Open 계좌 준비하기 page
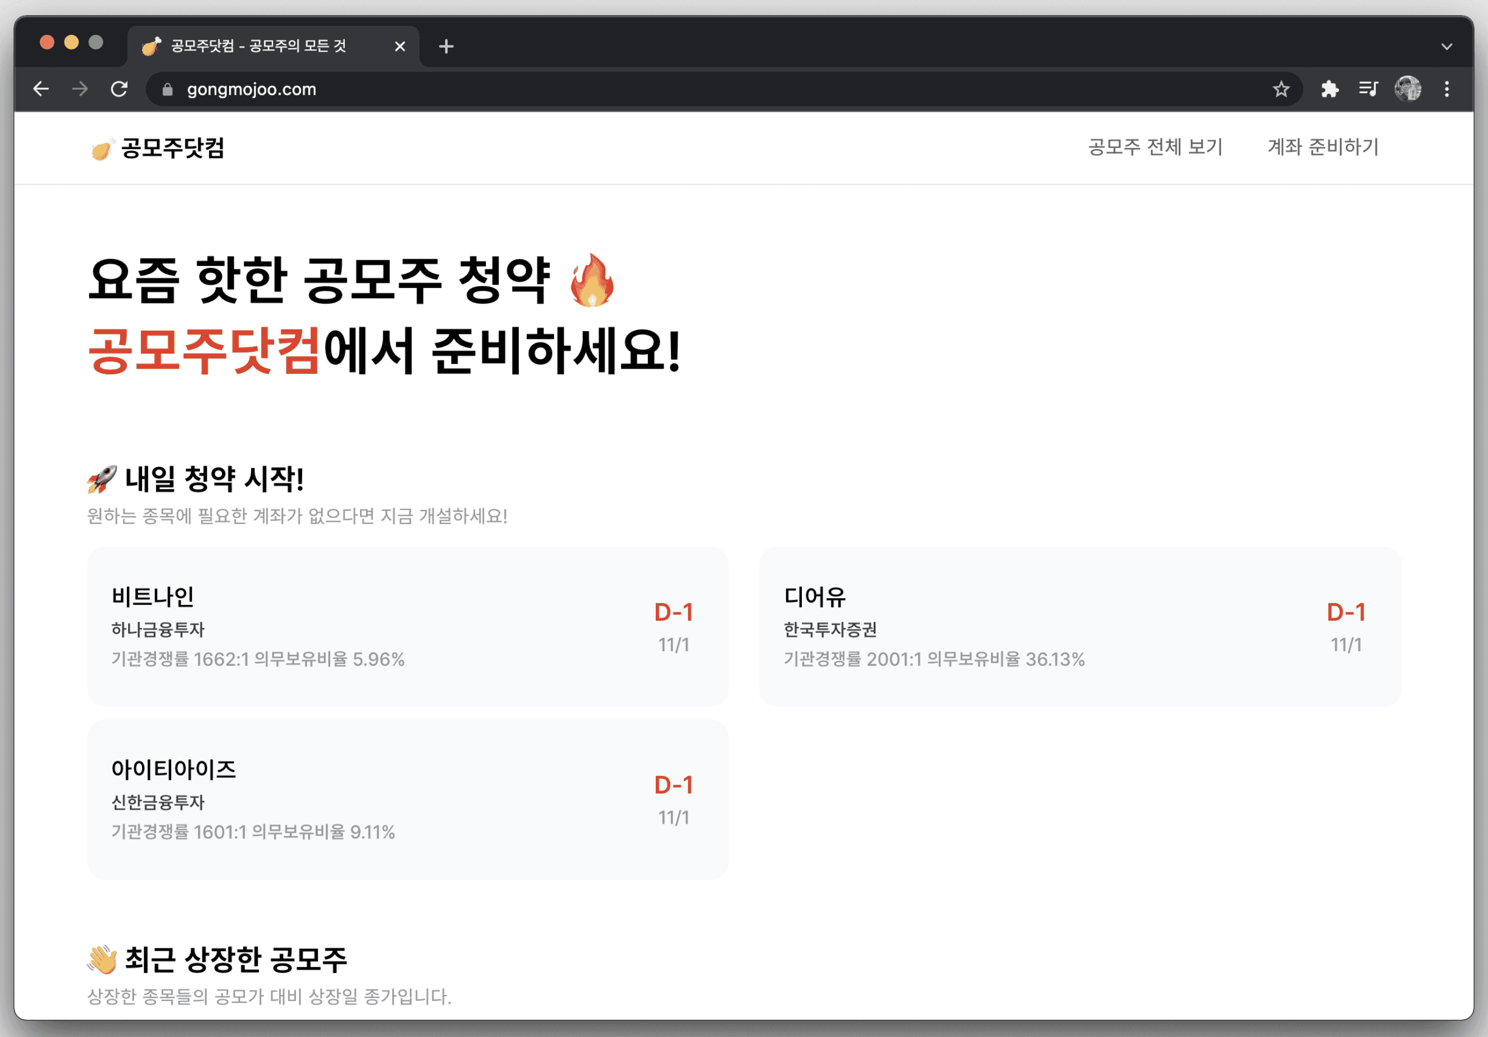The image size is (1488, 1037). (1323, 148)
